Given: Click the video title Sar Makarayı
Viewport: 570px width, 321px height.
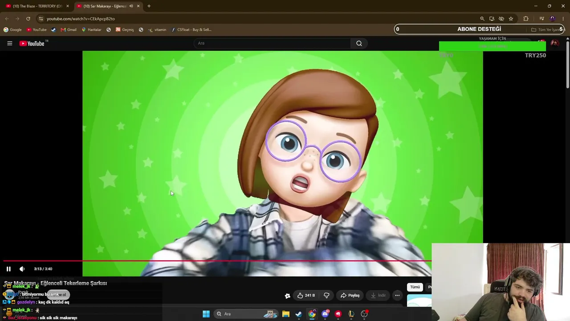Looking at the screenshot, I should click(56, 283).
